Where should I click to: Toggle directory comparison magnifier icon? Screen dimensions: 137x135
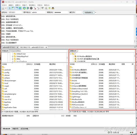[46, 8]
